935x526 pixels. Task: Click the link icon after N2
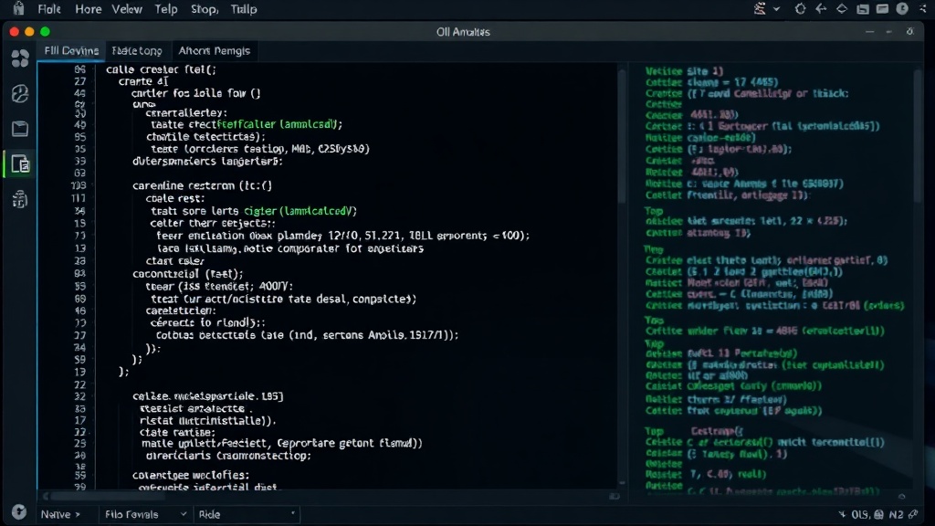click(x=913, y=514)
